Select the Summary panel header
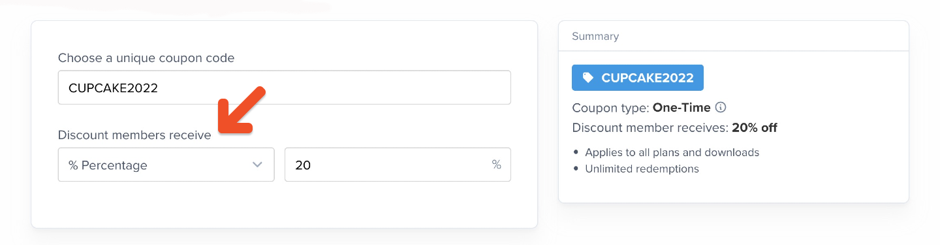The width and height of the screenshot is (940, 245). pyautogui.click(x=733, y=37)
